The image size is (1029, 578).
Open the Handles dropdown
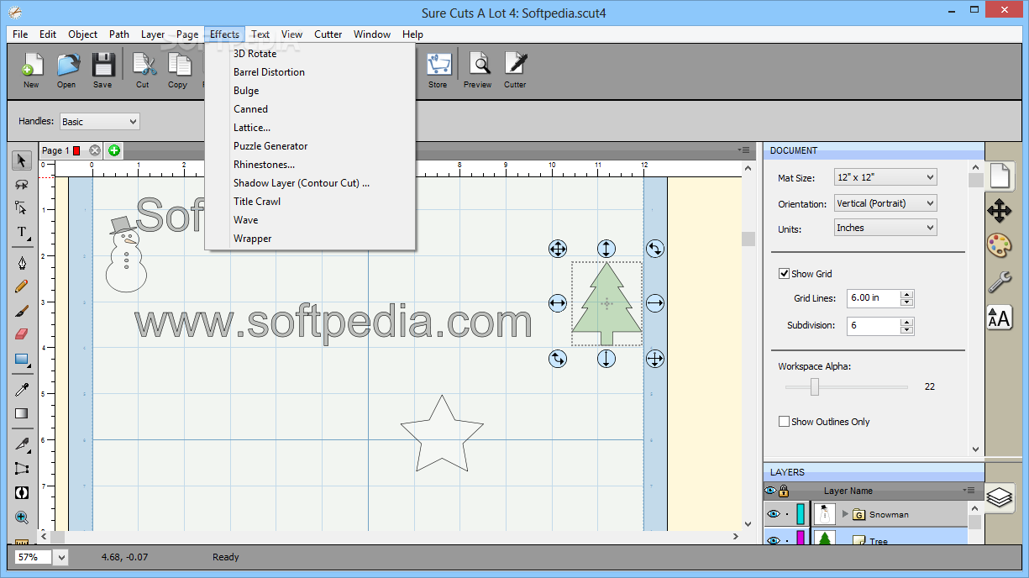(x=99, y=122)
